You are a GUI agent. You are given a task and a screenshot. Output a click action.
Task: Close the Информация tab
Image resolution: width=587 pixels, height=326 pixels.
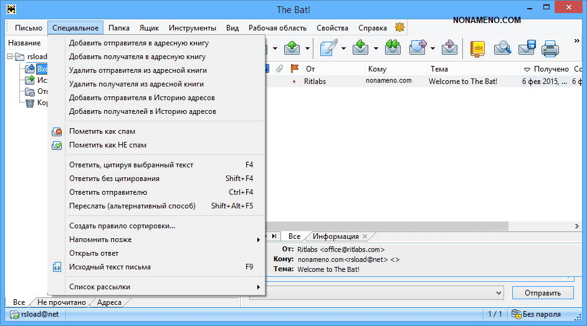tap(365, 236)
